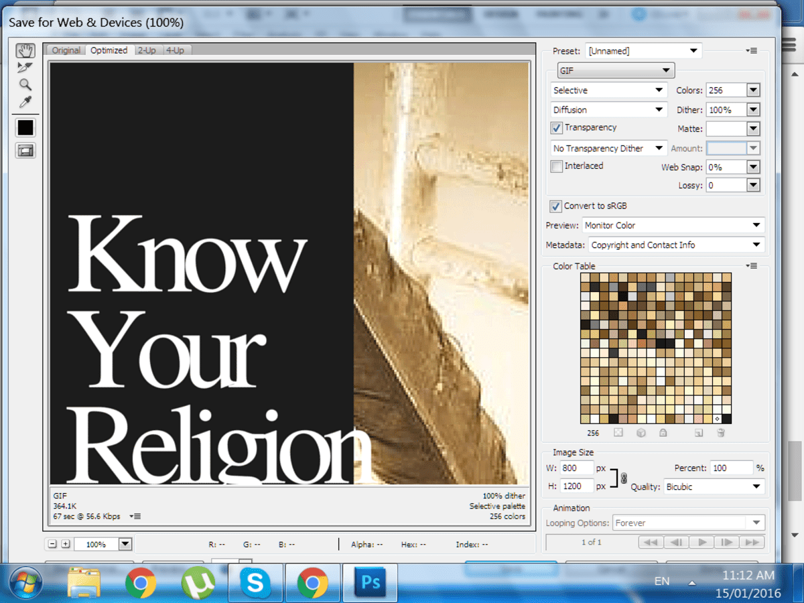The image size is (804, 603).
Task: Open the Preset dropdown
Action: (643, 51)
